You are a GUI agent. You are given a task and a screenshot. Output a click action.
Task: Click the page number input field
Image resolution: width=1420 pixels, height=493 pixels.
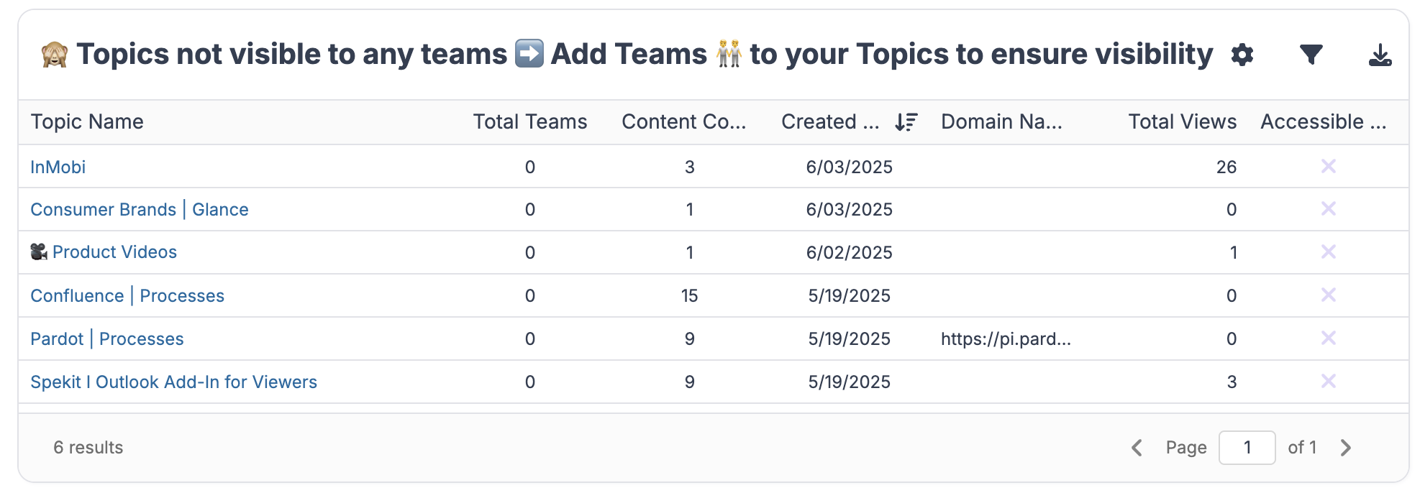1247,448
